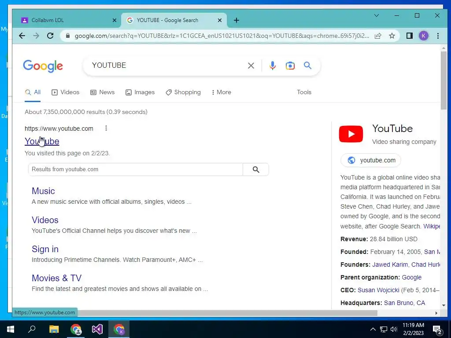Click the red YouTube logo thumbnail
The height and width of the screenshot is (338, 451).
[351, 134]
